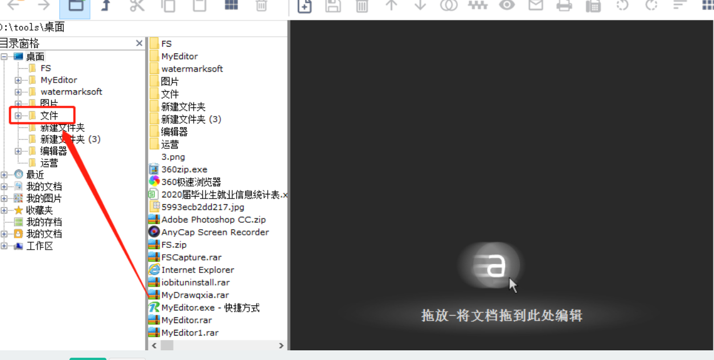Click the down arrow move icon

coord(420,5)
